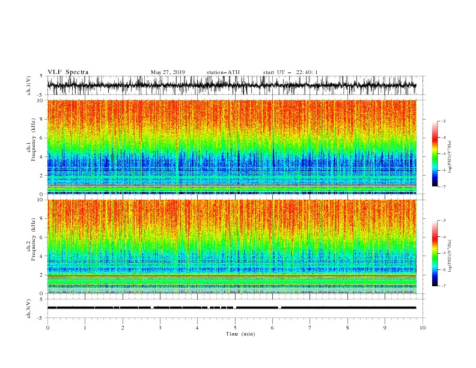Click the "VLF Spectra" title text
The width and height of the screenshot is (476, 368).
68,72
